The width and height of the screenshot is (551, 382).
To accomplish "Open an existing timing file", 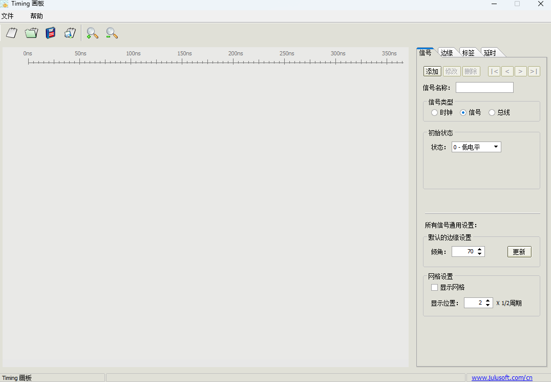I will 31,32.
